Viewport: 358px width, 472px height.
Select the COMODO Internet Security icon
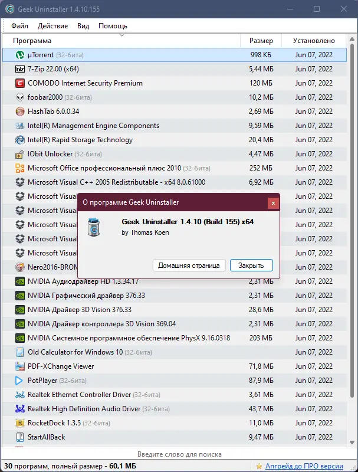20,83
